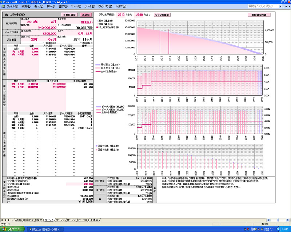This screenshot has width=291, height=232.
Task: Click the Excel workbook icon in menu bar
Action: [x=3, y=6]
